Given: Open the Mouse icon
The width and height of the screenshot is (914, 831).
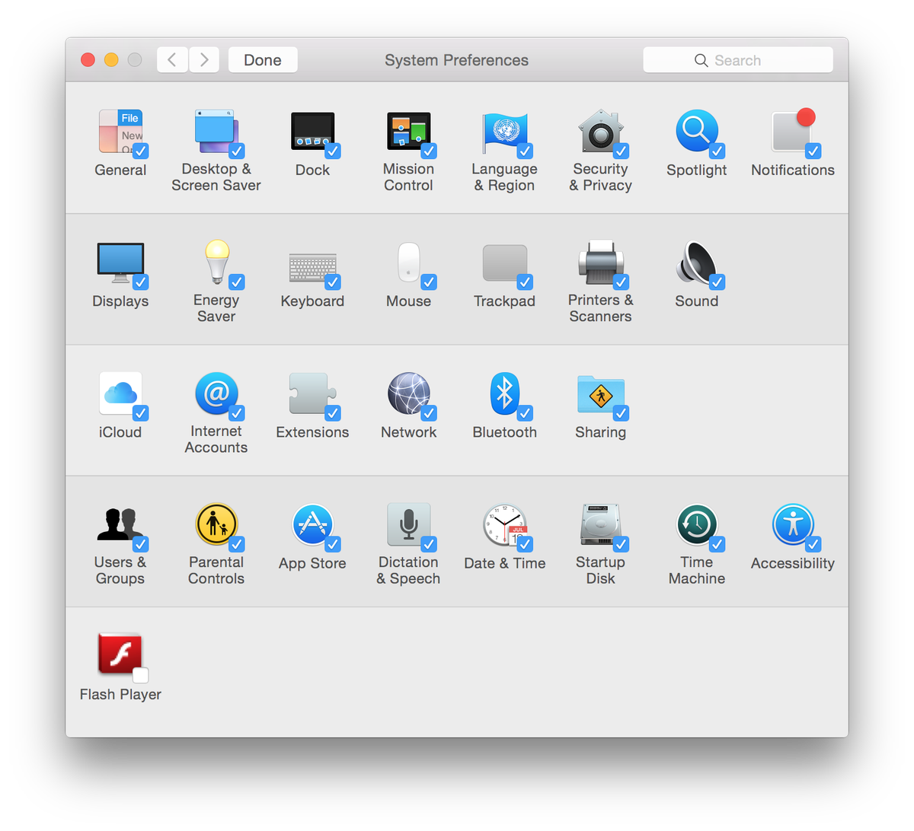Looking at the screenshot, I should click(409, 263).
